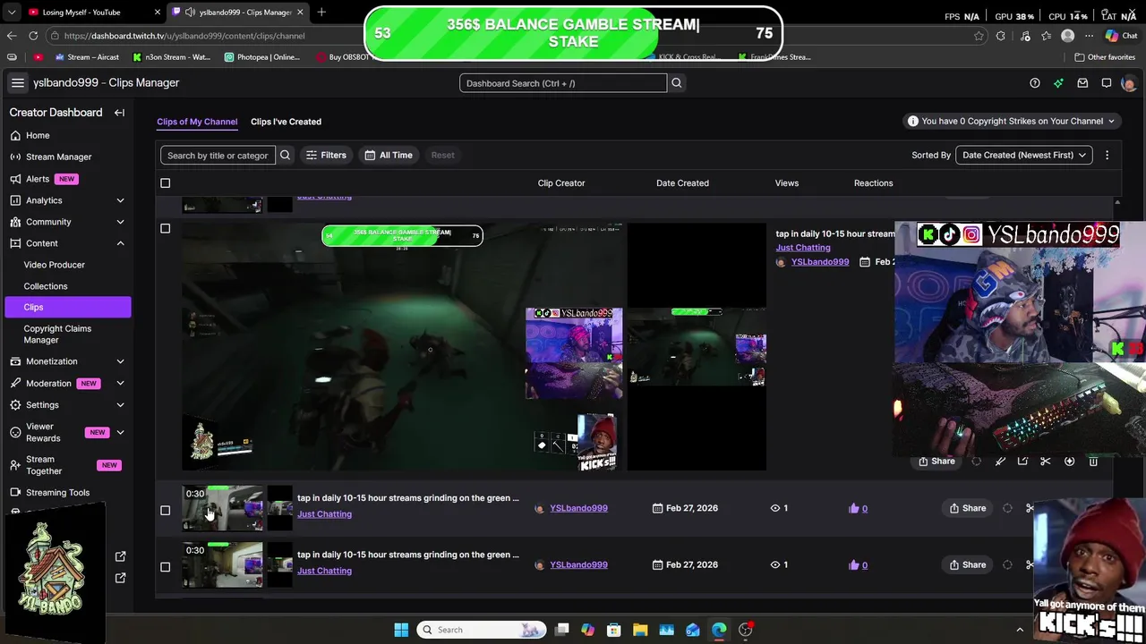Switch to Clips of My Channel tab
The height and width of the screenshot is (644, 1146).
point(197,122)
